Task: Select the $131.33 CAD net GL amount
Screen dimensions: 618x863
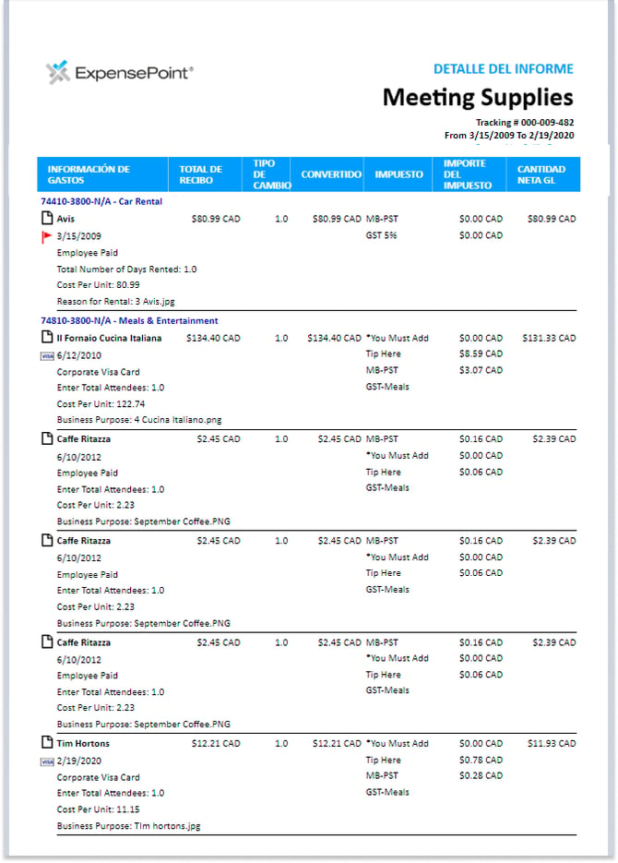Action: click(549, 338)
